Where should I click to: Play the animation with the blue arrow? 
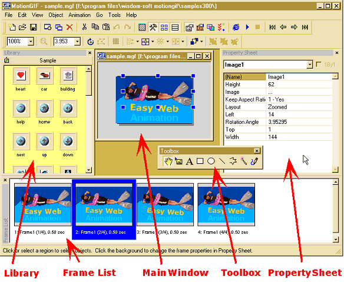coord(247,27)
